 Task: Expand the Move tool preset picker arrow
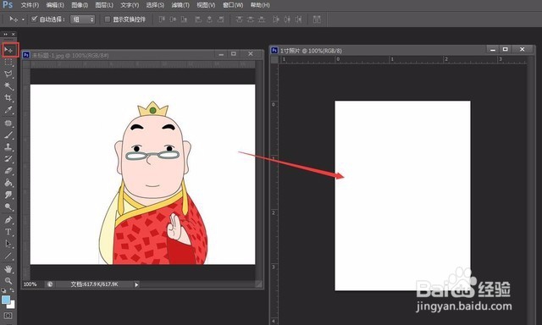click(23, 19)
